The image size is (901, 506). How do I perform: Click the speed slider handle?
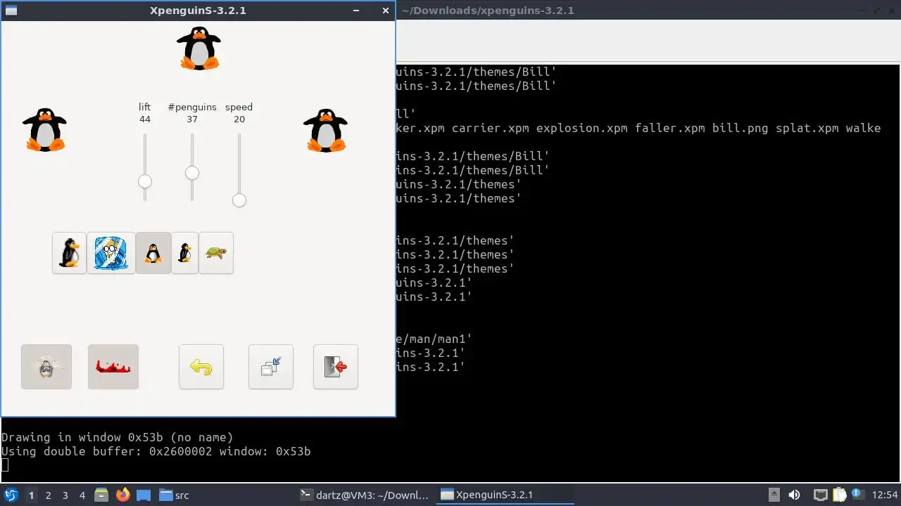[x=239, y=200]
